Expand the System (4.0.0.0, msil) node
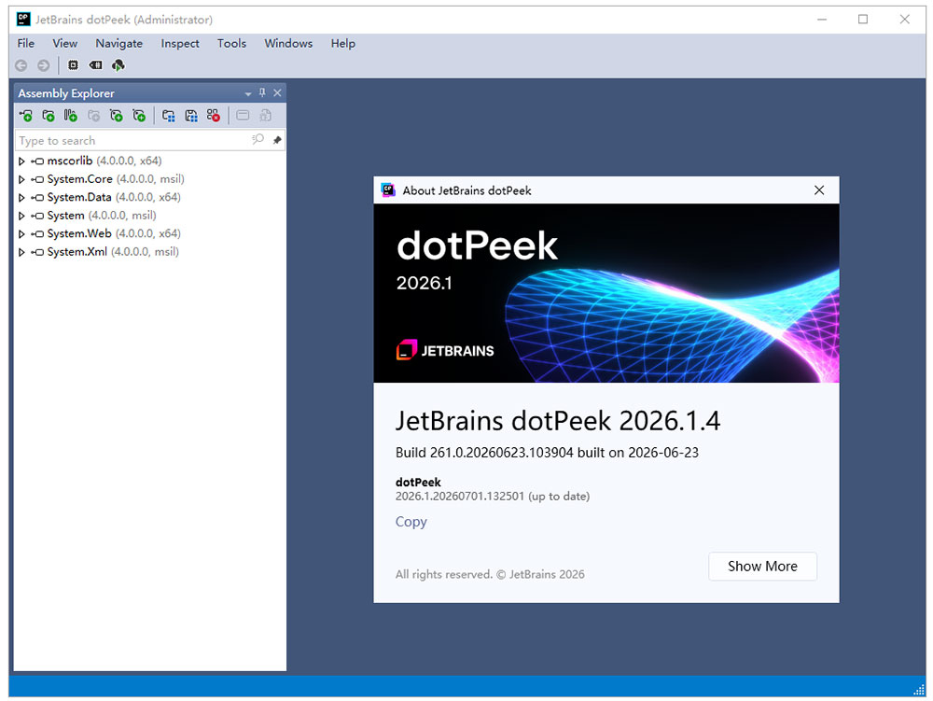The image size is (933, 701). coord(21,216)
